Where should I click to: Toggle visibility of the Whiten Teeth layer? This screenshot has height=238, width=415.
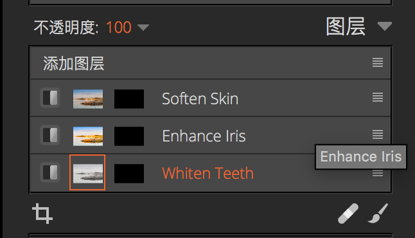point(50,172)
